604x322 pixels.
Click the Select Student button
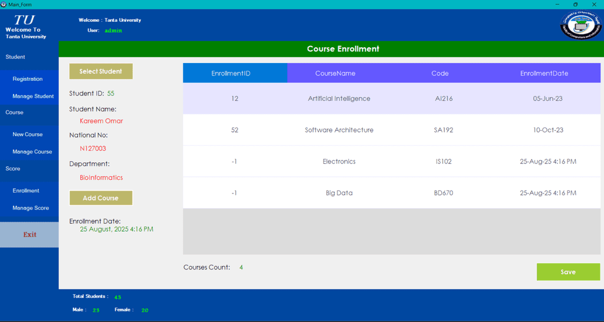100,71
